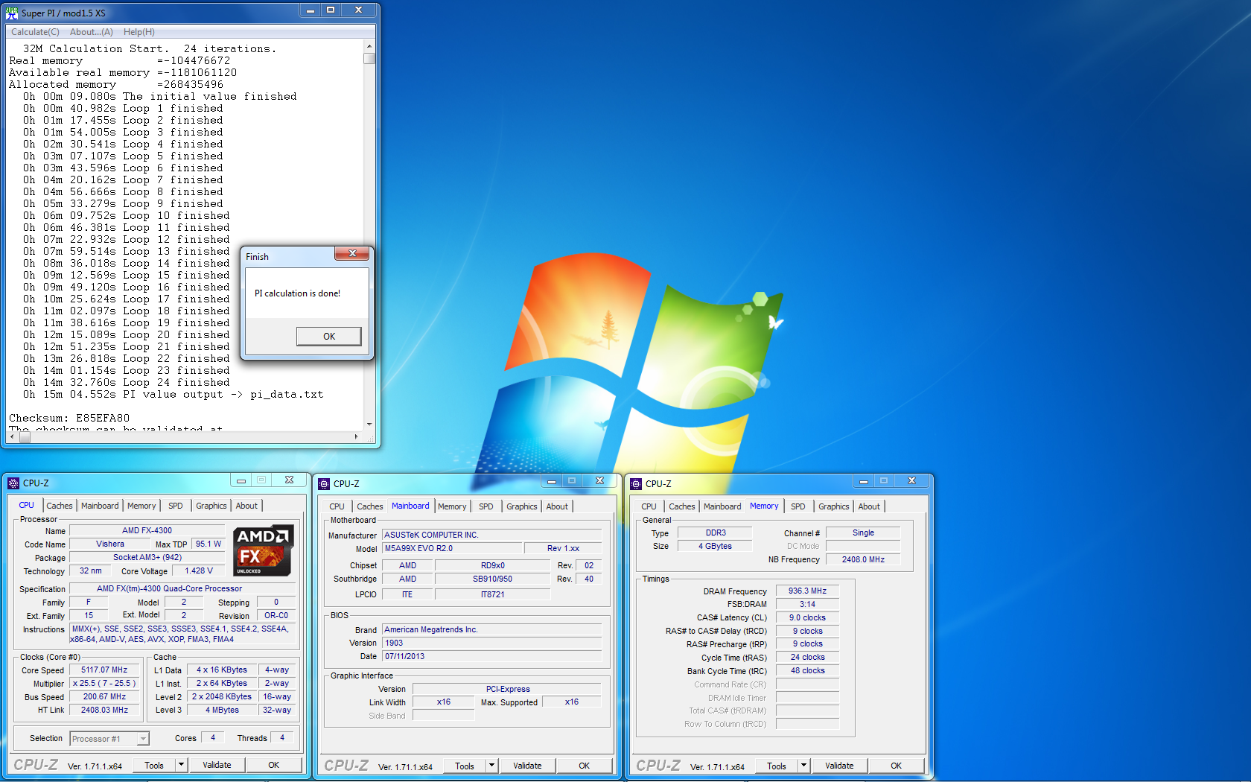
Task: Click the AMD FX Unlocked logo
Action: click(x=264, y=550)
